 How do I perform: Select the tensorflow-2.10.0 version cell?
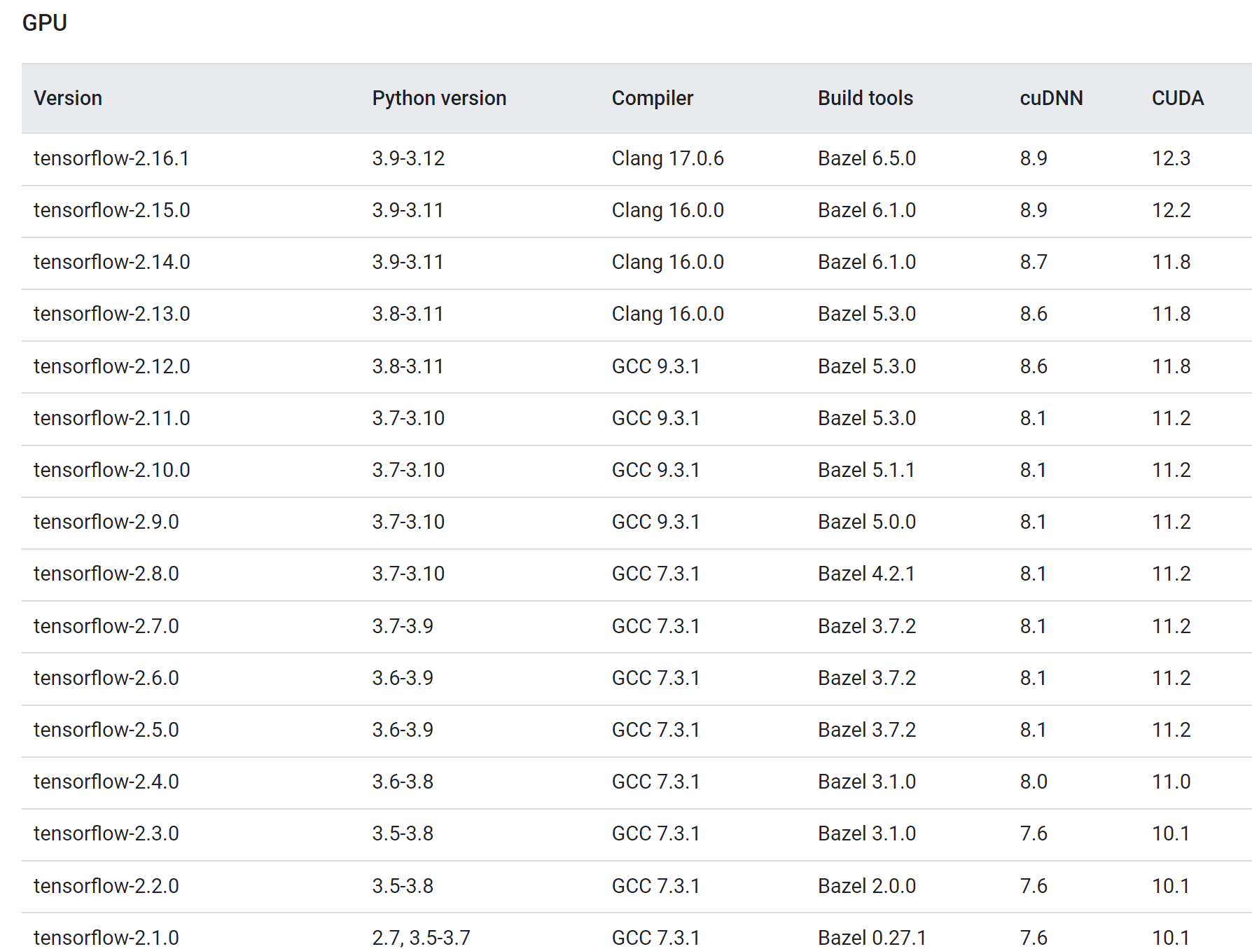point(111,470)
